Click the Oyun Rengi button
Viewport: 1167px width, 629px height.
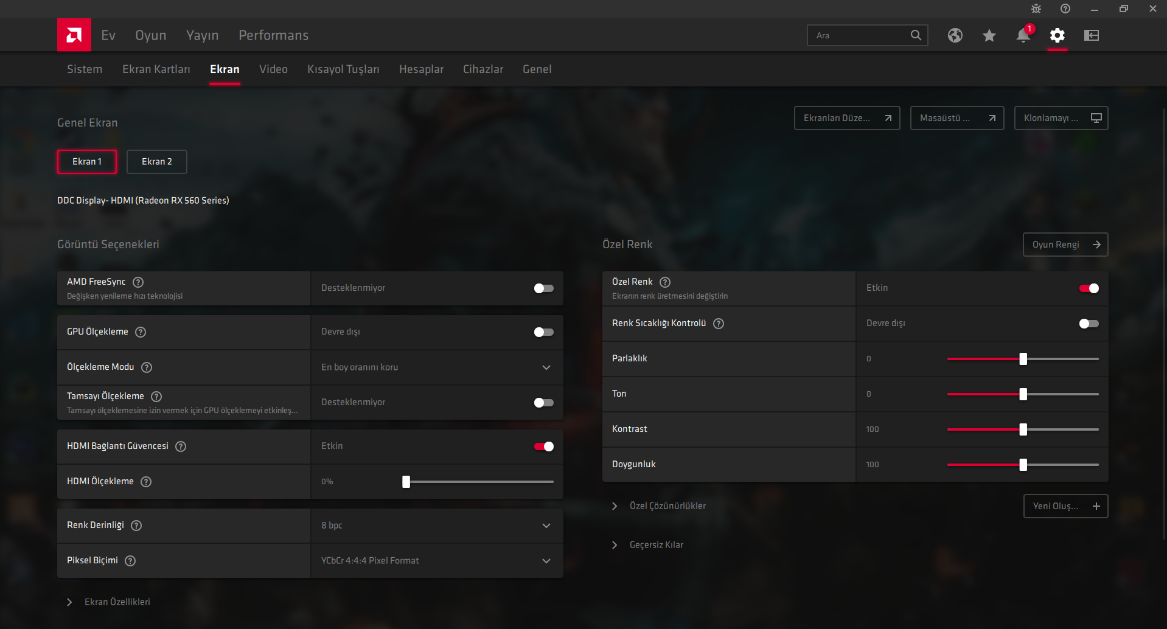(1065, 245)
